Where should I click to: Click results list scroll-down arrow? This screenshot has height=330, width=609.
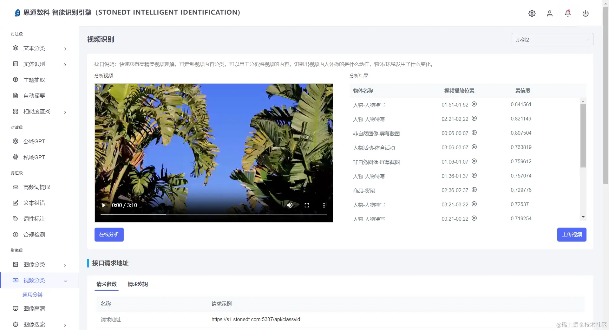(583, 217)
